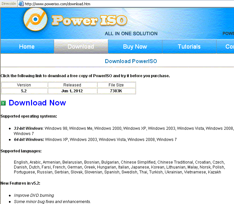Click the Internet Explorer page icon in address bar
The width and height of the screenshot is (234, 204).
tap(21, 4)
